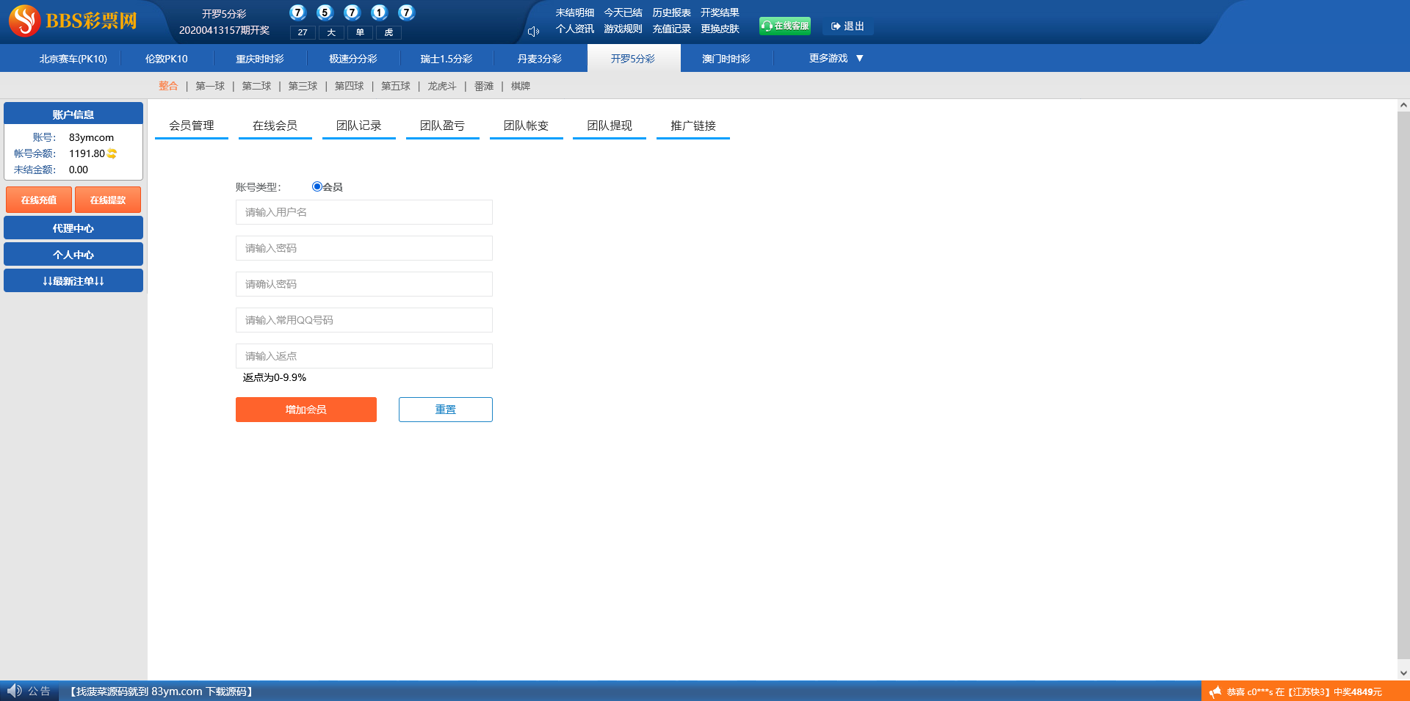Click the BBS彩票网 logo

[73, 21]
